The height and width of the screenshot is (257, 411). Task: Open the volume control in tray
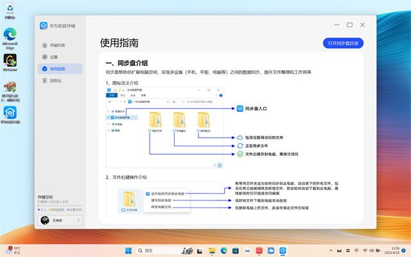click(x=371, y=251)
